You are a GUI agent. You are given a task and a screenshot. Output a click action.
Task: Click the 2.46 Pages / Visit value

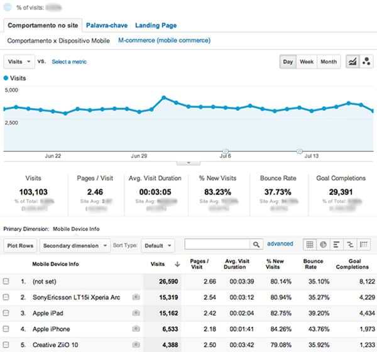95,192
